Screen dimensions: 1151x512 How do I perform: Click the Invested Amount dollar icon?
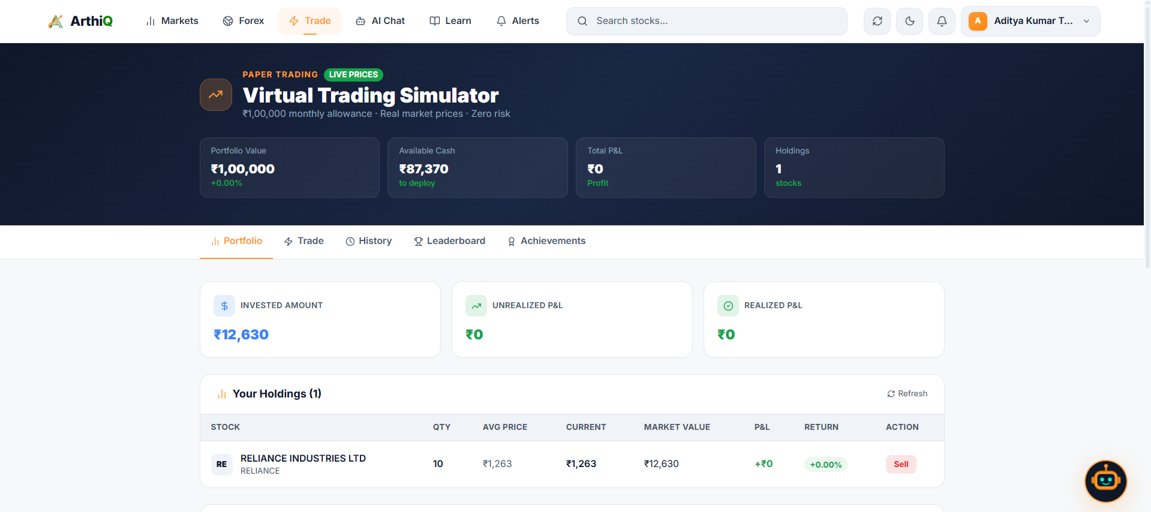[x=224, y=306]
